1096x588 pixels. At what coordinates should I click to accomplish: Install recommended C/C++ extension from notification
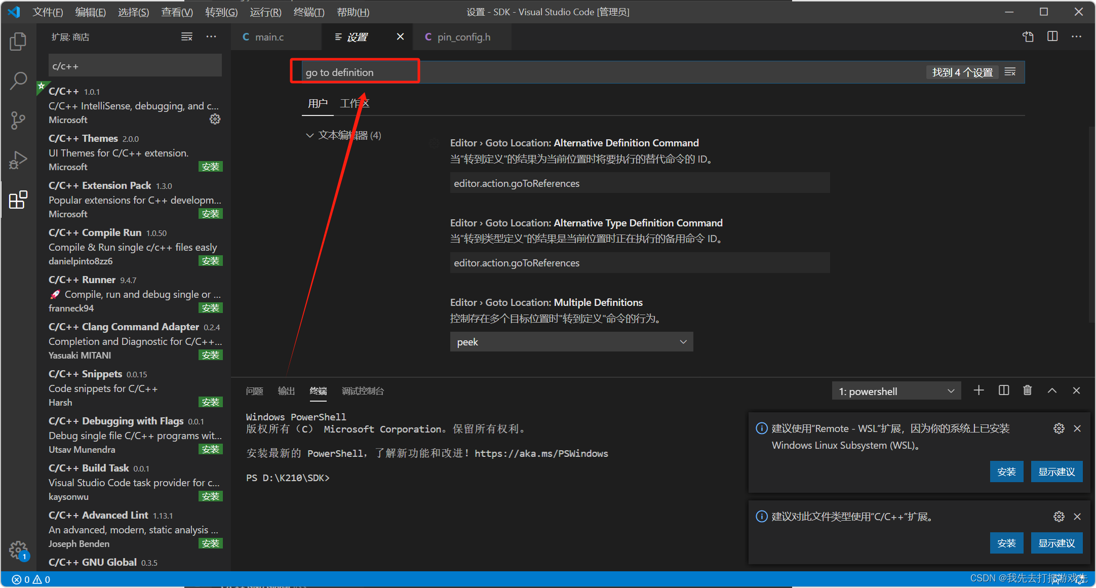[x=1006, y=543]
